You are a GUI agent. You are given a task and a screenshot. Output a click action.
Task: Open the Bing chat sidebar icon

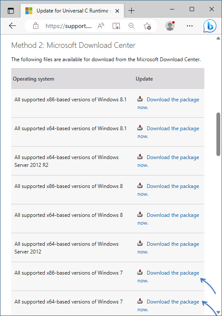210,26
